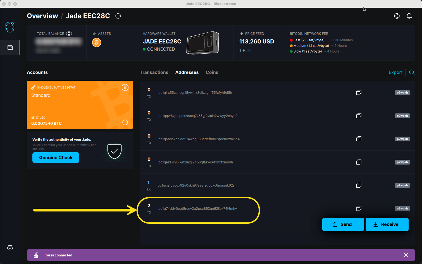Dismiss the Tor is connected banner
This screenshot has height=264, width=422.
point(406,255)
